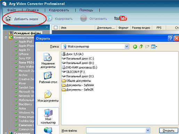
Task: Go up one folder level icon
Action: [141, 47]
